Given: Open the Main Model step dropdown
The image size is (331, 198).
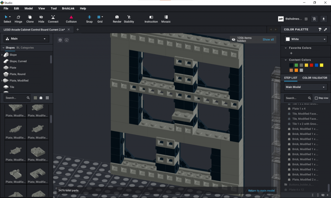Looking at the screenshot, I should click(305, 87).
